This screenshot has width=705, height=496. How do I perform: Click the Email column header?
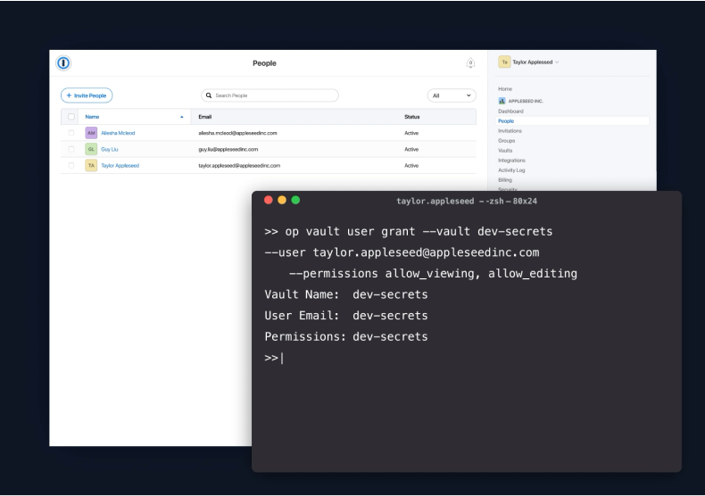click(x=204, y=117)
